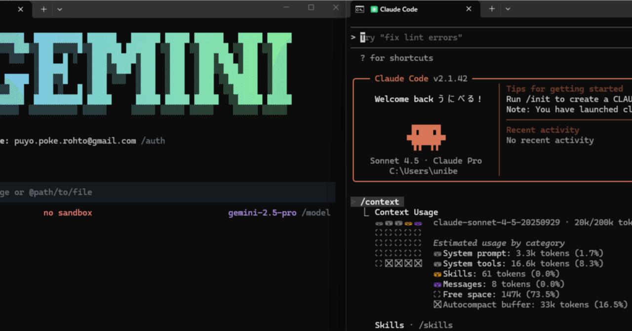Close the Gemini terminal tab
This screenshot has height=331, width=632.
click(20, 9)
